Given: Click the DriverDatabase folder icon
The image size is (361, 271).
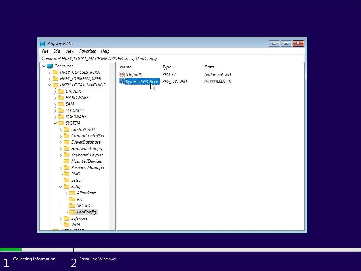Looking at the screenshot, I should (67, 142).
